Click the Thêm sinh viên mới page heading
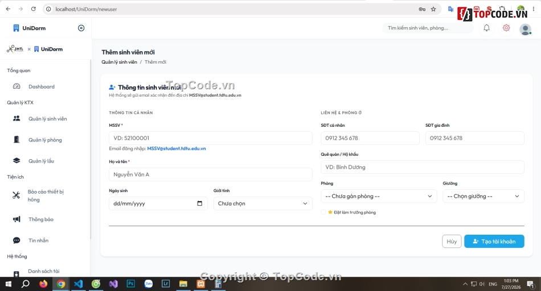This screenshot has height=291, width=541. tap(128, 52)
